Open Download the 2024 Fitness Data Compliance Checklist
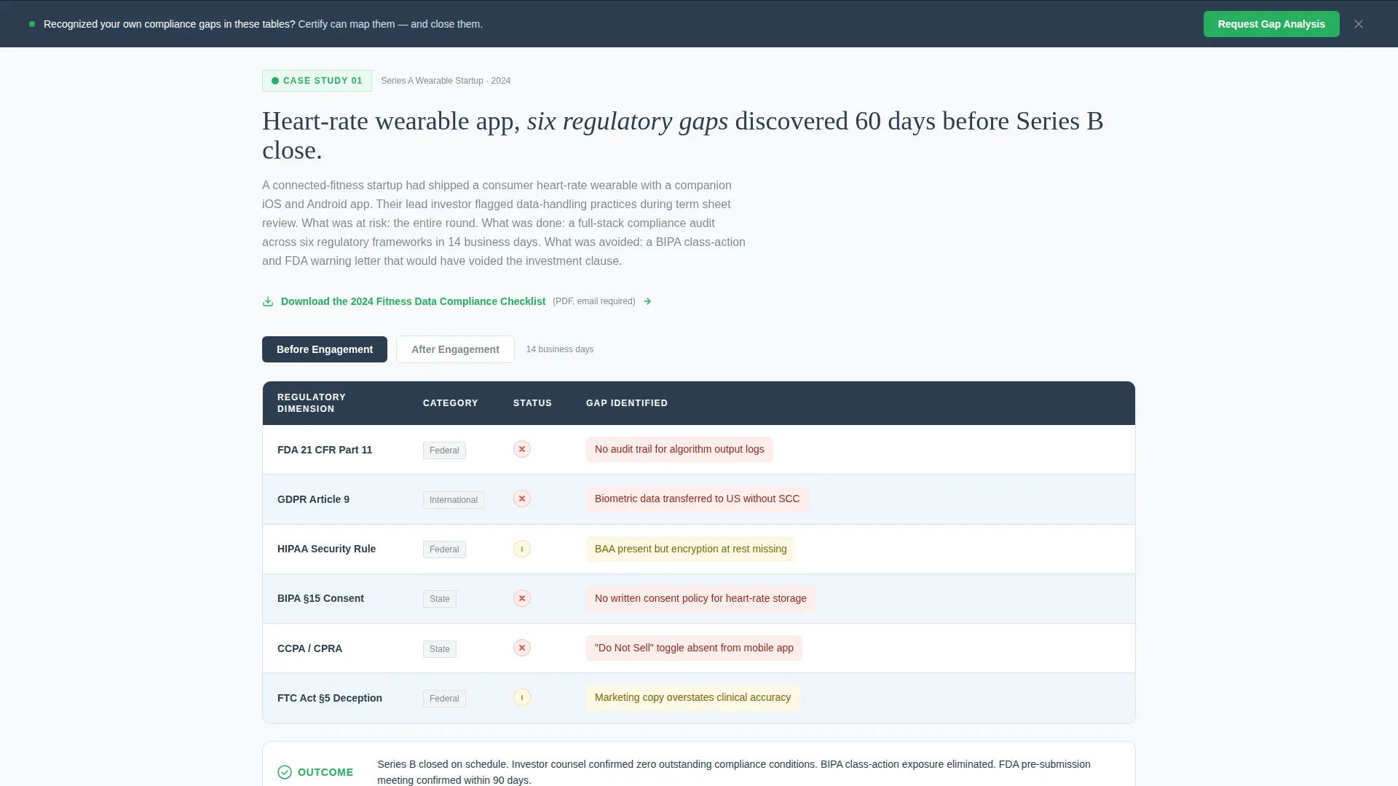 coord(413,301)
